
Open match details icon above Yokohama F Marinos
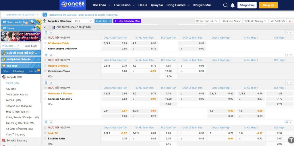pyautogui.click(x=46, y=83)
